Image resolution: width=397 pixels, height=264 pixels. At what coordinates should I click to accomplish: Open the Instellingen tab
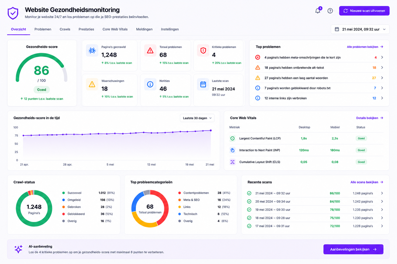click(170, 29)
